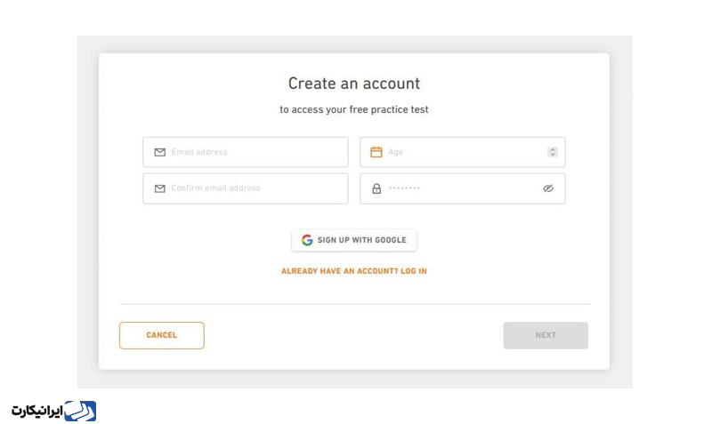Click the envelope icon beside Confirm email address

(160, 188)
